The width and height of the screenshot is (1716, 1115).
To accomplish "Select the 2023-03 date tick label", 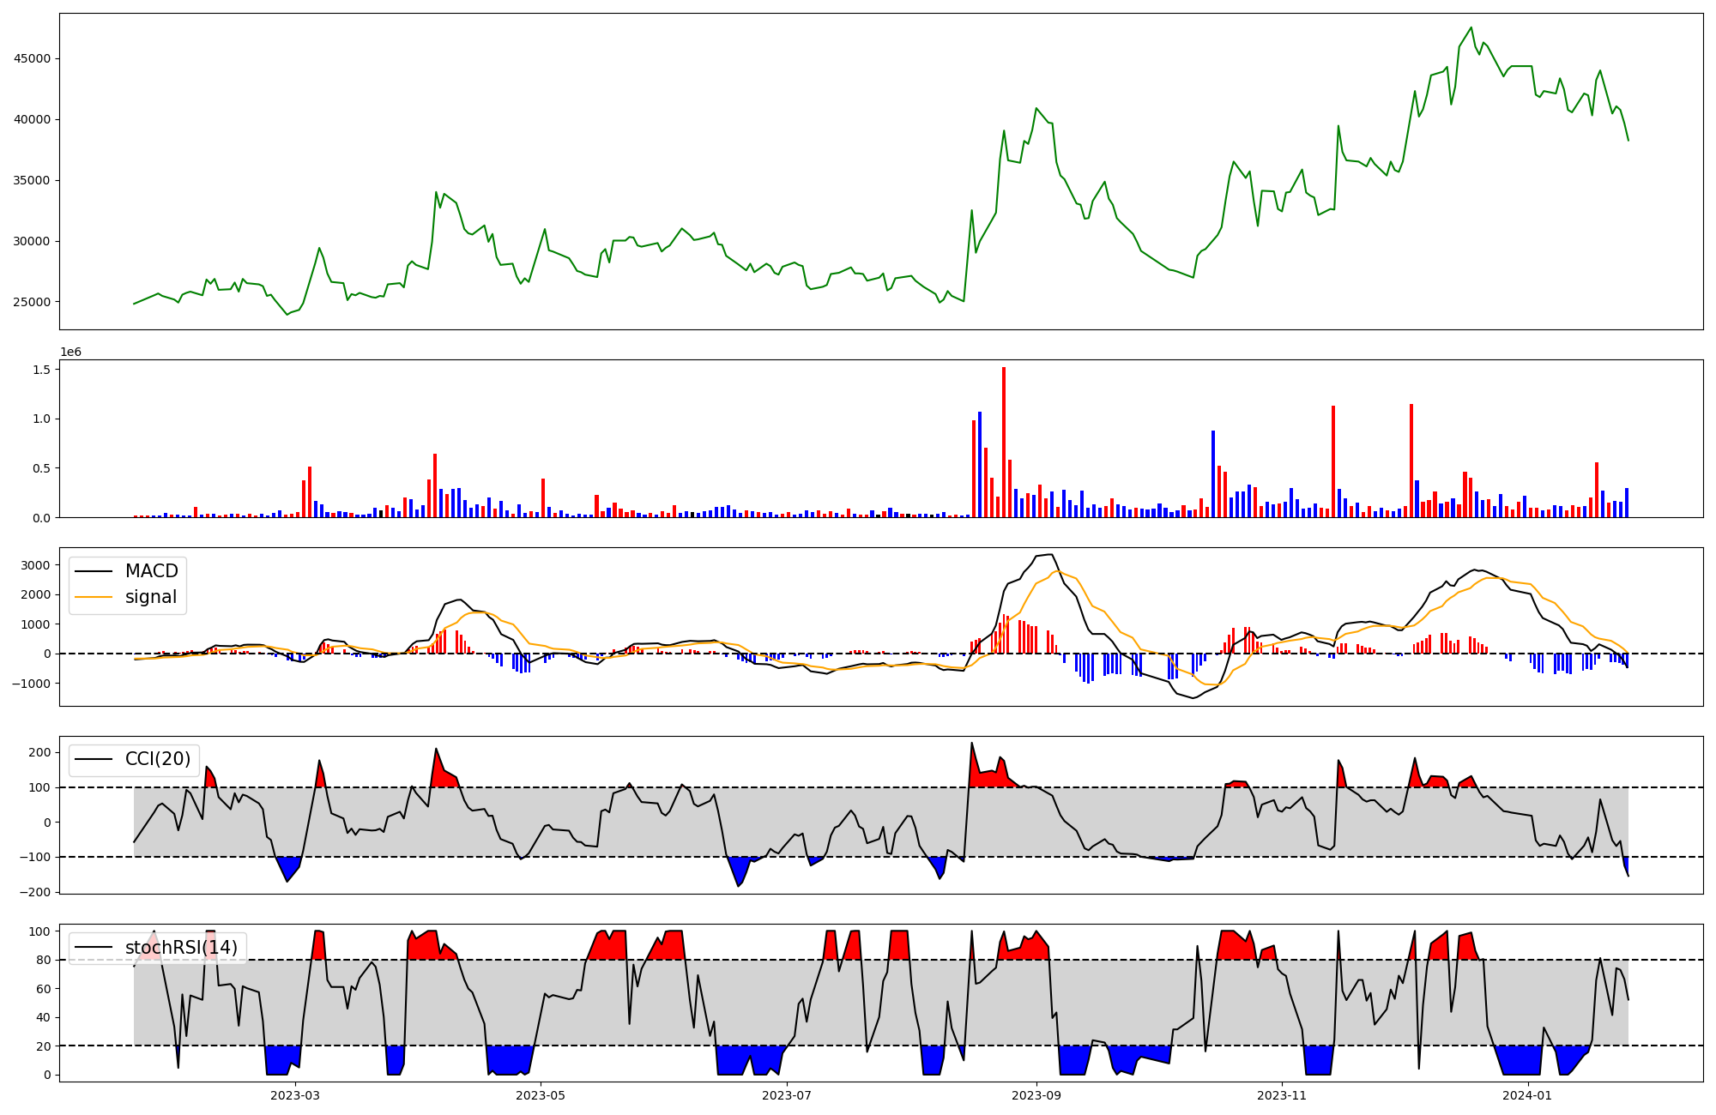I will click(x=294, y=1095).
